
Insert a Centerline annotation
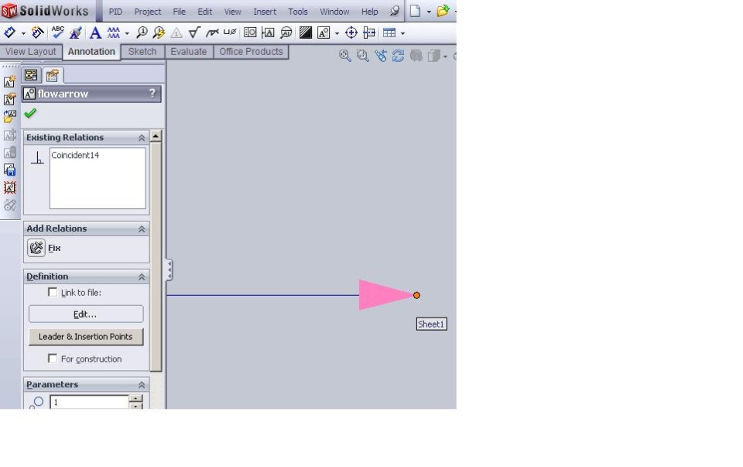pos(369,33)
